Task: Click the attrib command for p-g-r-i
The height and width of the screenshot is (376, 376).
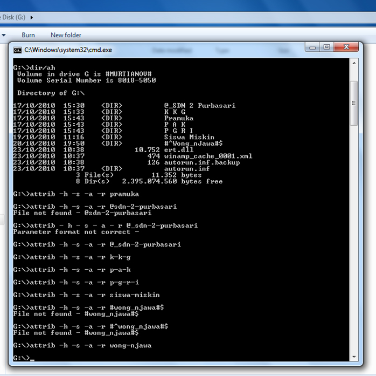Action: coord(76,282)
